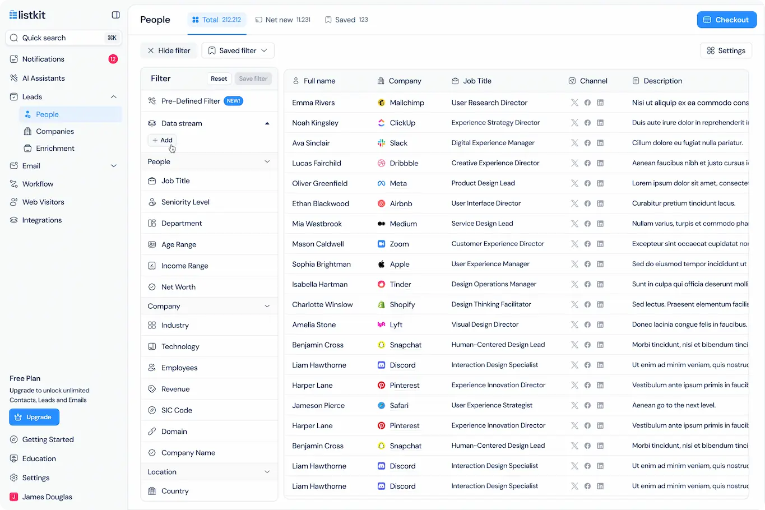Viewport: 765px width, 510px height.
Task: Open Enrichment in the sidebar
Action: [70, 149]
